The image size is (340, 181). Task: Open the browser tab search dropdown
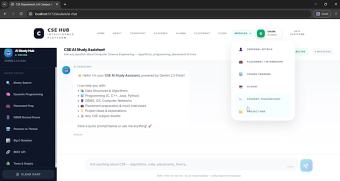(4, 4)
